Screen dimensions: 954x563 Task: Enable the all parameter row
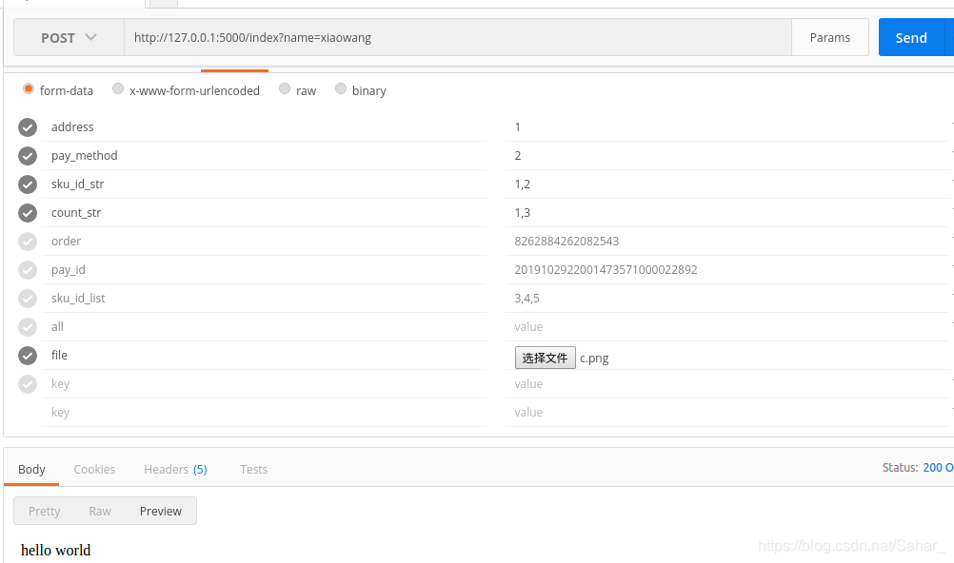point(28,327)
